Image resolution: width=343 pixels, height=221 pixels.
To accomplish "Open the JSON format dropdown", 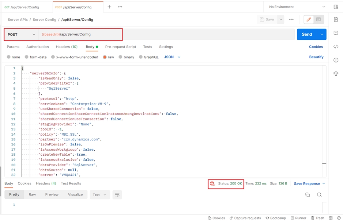I will [x=172, y=57].
